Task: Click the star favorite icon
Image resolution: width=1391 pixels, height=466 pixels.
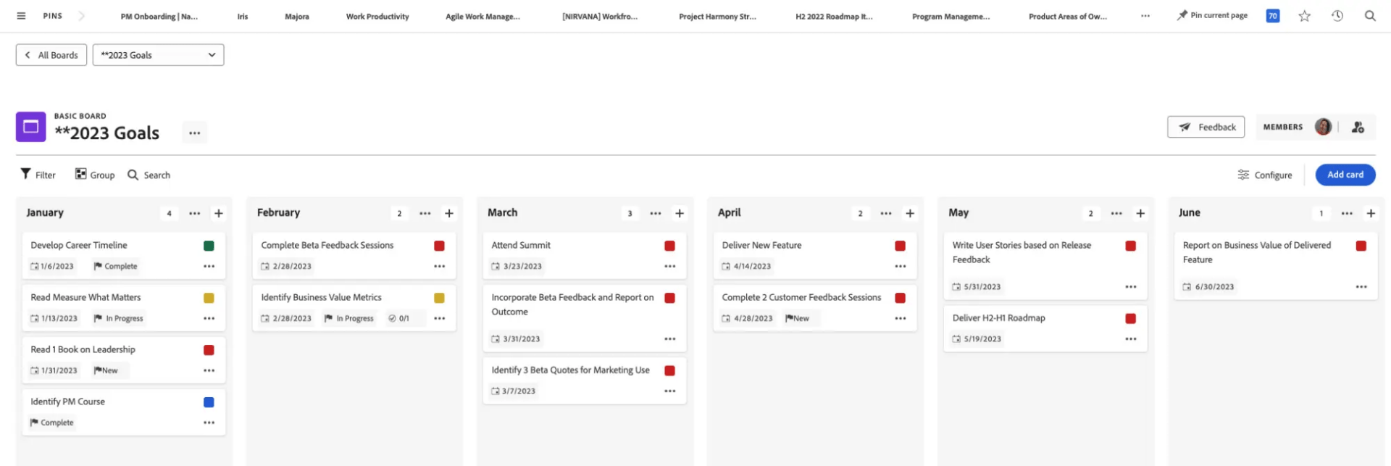Action: (x=1304, y=16)
